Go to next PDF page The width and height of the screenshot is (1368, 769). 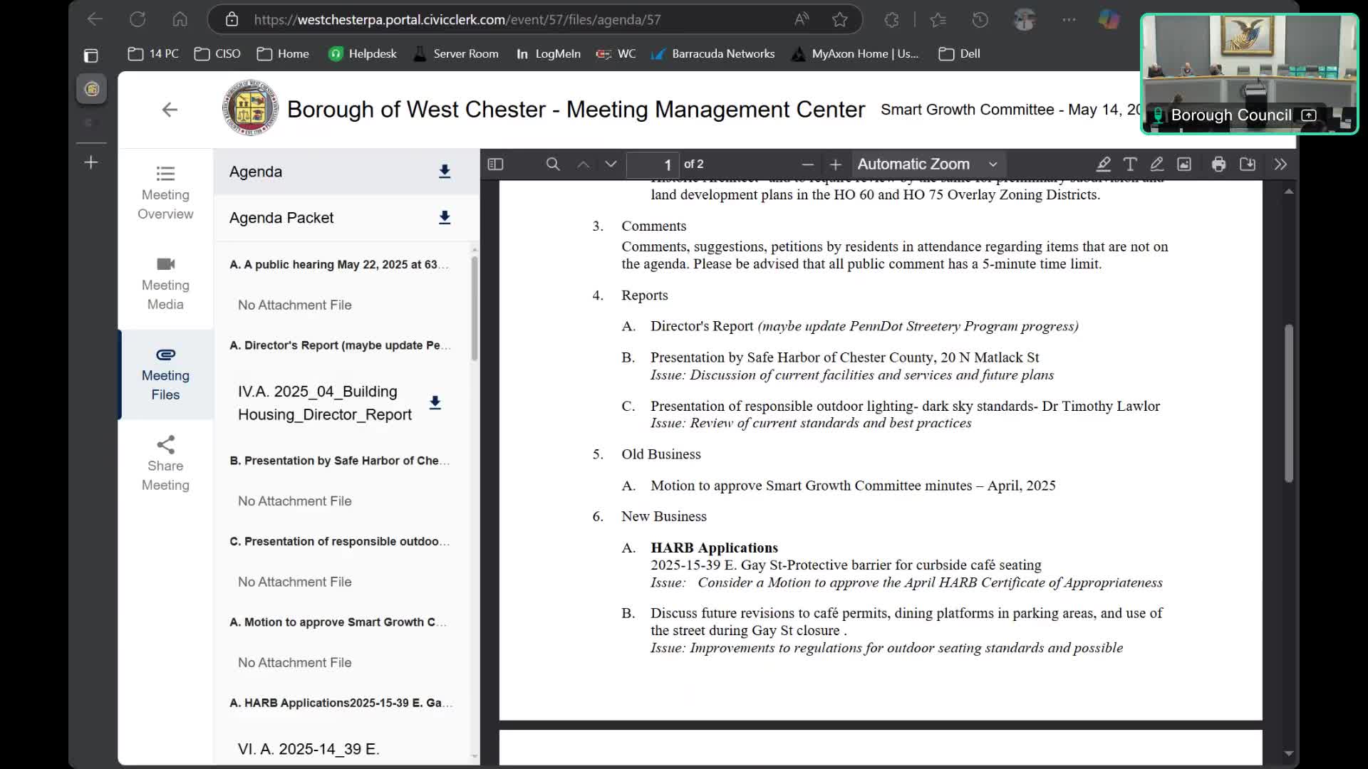coord(611,164)
